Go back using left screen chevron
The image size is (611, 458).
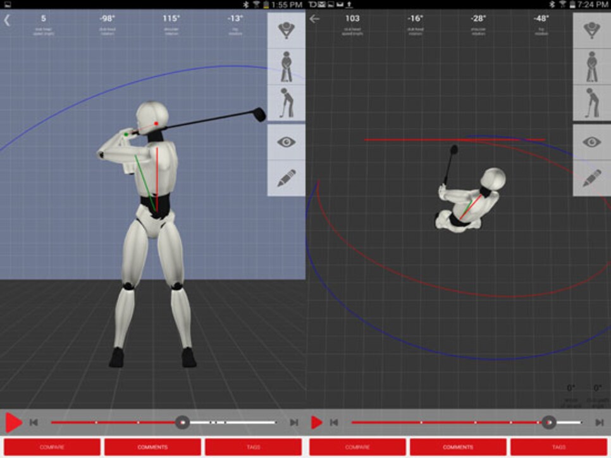coord(7,20)
